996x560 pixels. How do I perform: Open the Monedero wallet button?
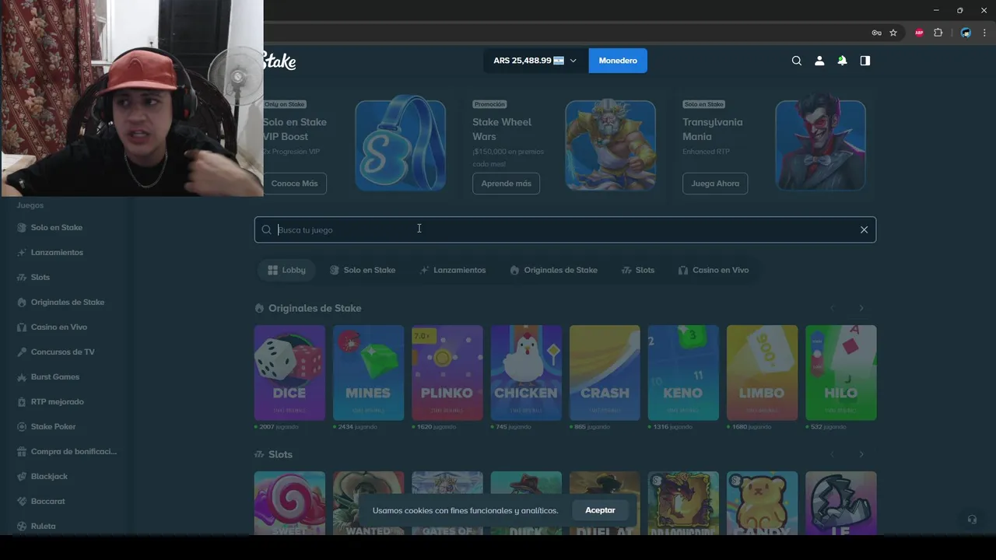coord(618,61)
